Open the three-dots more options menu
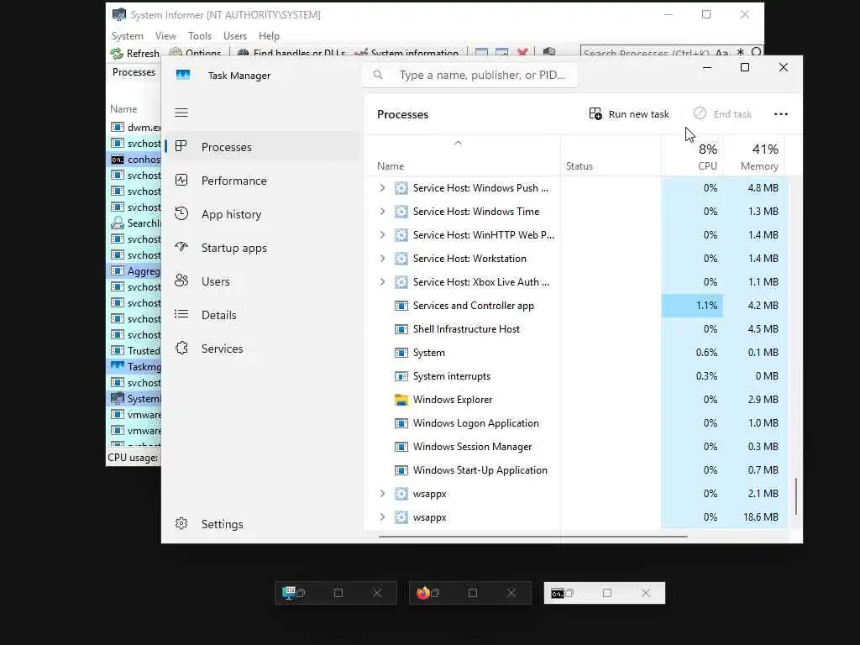This screenshot has height=645, width=860. (x=780, y=114)
